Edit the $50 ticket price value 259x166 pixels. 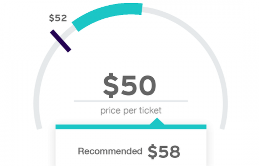tap(129, 85)
